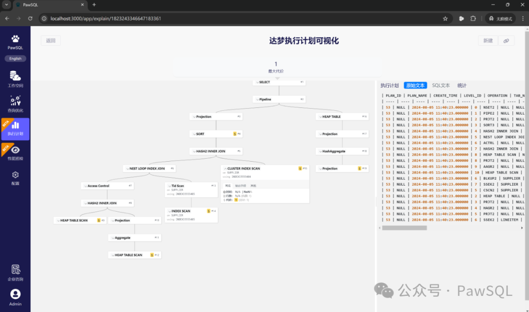Click the 达梦执行计划可视化 page title

[304, 41]
